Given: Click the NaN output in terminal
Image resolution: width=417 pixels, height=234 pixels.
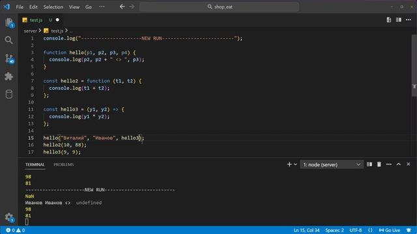Looking at the screenshot, I should [29, 196].
